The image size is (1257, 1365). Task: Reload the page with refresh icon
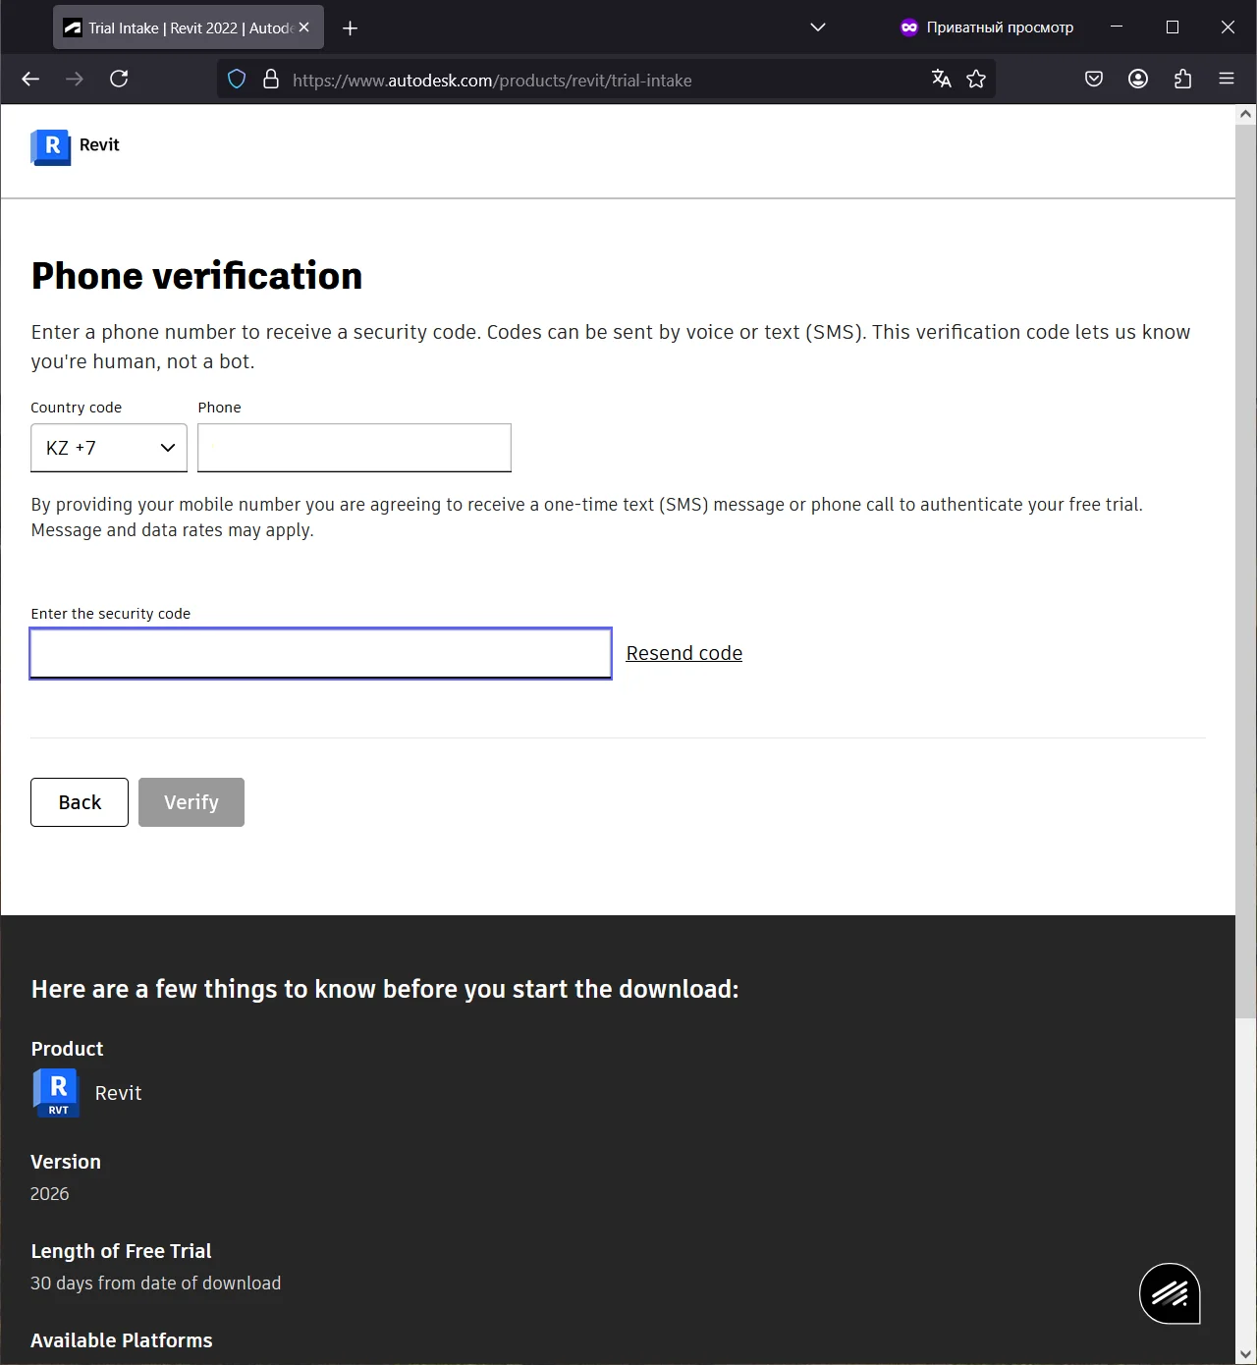(x=119, y=80)
